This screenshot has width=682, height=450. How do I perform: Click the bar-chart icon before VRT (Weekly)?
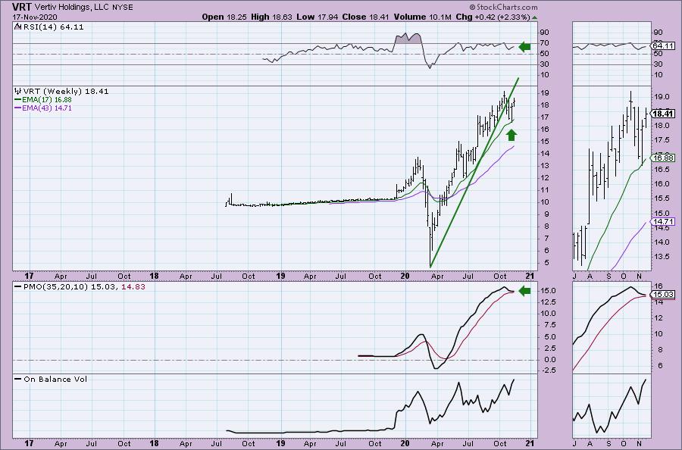(x=18, y=92)
